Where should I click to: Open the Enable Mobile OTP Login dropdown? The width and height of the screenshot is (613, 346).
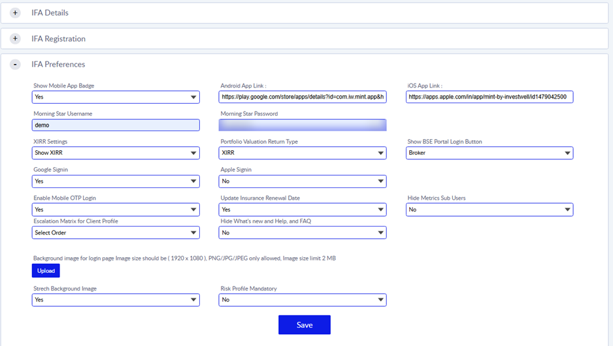pos(116,210)
